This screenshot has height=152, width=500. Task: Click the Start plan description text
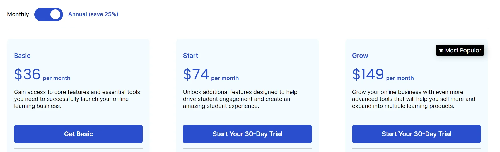click(x=240, y=99)
